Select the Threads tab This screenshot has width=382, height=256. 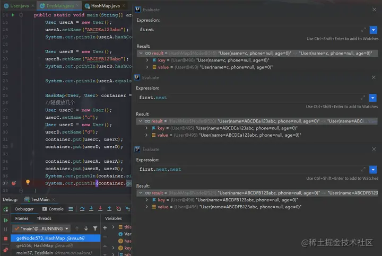[x=44, y=218]
